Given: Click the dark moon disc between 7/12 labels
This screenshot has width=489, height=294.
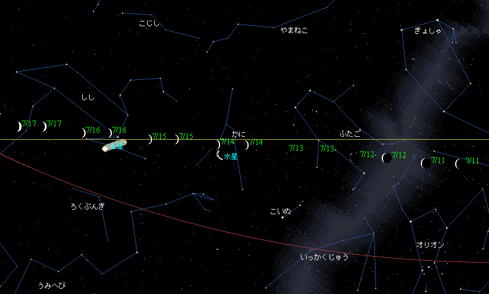Looking at the screenshot, I should pyautogui.click(x=385, y=158).
